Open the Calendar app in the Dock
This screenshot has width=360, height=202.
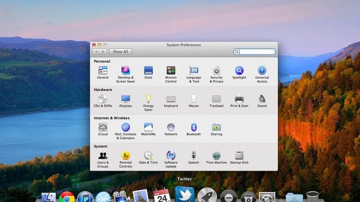(x=162, y=195)
